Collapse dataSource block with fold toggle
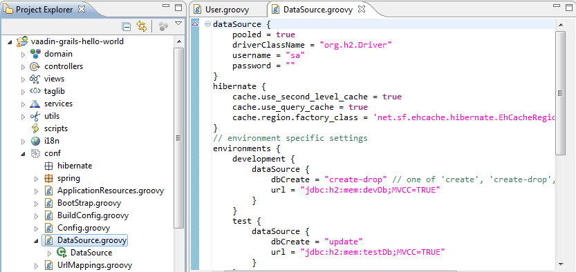Viewport: 576px width, 272px height. pyautogui.click(x=207, y=24)
